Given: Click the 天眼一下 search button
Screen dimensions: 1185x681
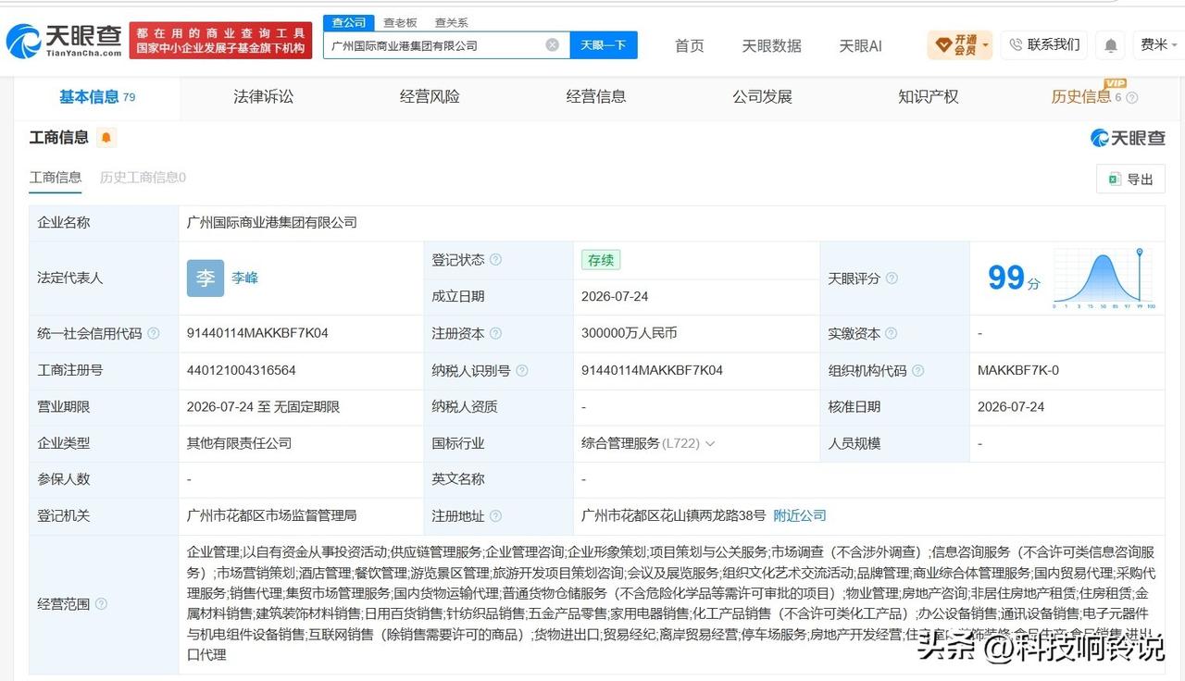Looking at the screenshot, I should (x=604, y=44).
